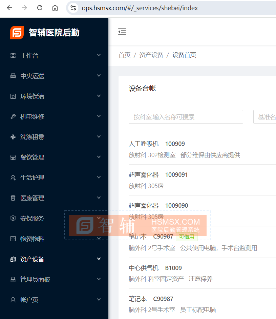276x319 pixels.
Task: Expand the 管理员面板 submenu chevron
Action: [x=99, y=279]
